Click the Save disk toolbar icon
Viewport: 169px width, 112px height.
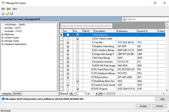(12, 14)
